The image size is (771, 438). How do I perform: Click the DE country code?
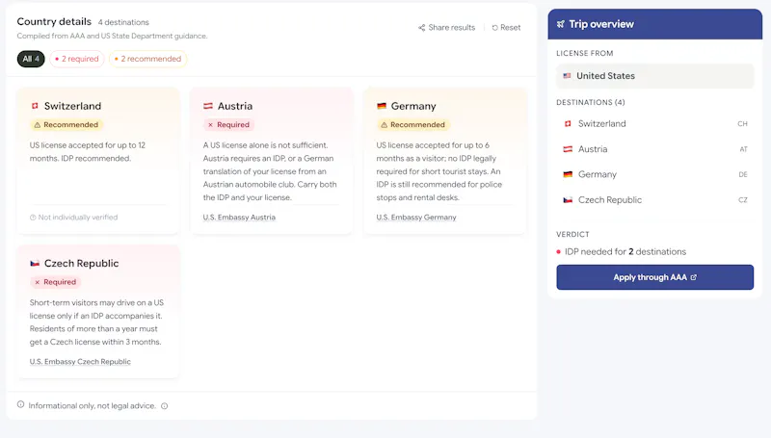pyautogui.click(x=743, y=174)
